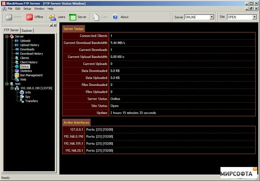Click the Ports row for 192.168.20.1
The height and width of the screenshot is (181, 260).
click(x=170, y=151)
